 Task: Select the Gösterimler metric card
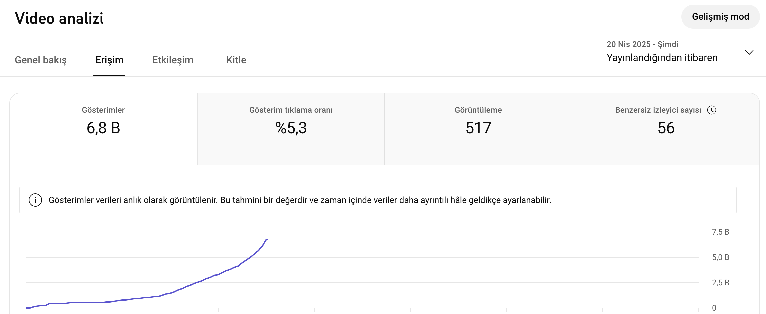tap(103, 129)
